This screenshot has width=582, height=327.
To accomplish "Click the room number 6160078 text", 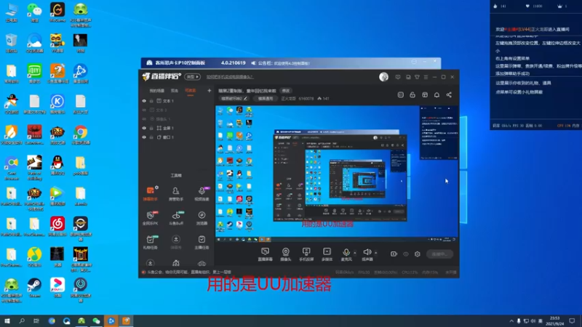I will point(306,99).
